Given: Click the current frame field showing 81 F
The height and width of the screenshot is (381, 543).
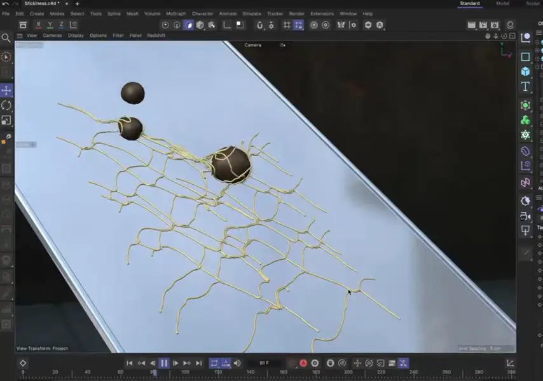Looking at the screenshot, I should 263,363.
